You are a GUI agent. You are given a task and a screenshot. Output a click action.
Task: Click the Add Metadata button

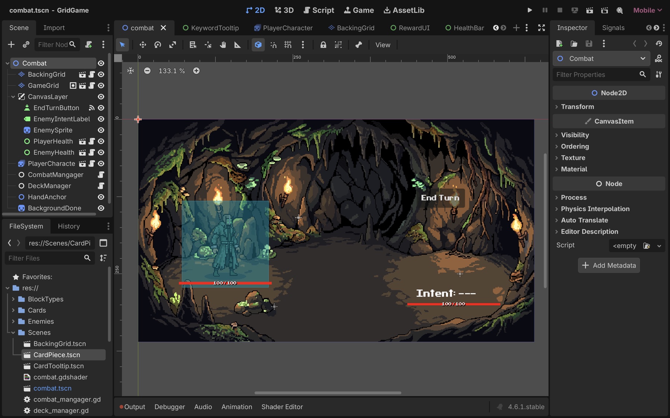609,265
